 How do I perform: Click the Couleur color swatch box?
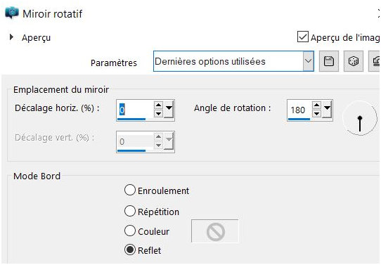215,231
